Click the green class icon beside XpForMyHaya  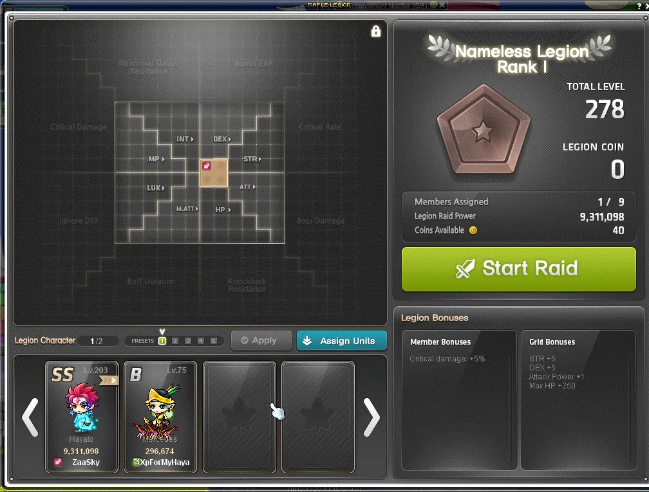(x=136, y=462)
